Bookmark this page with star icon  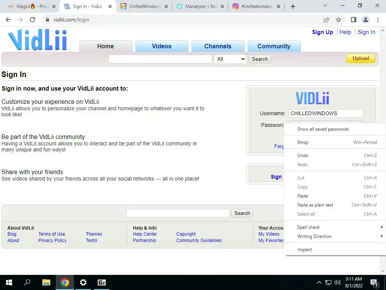(x=339, y=20)
